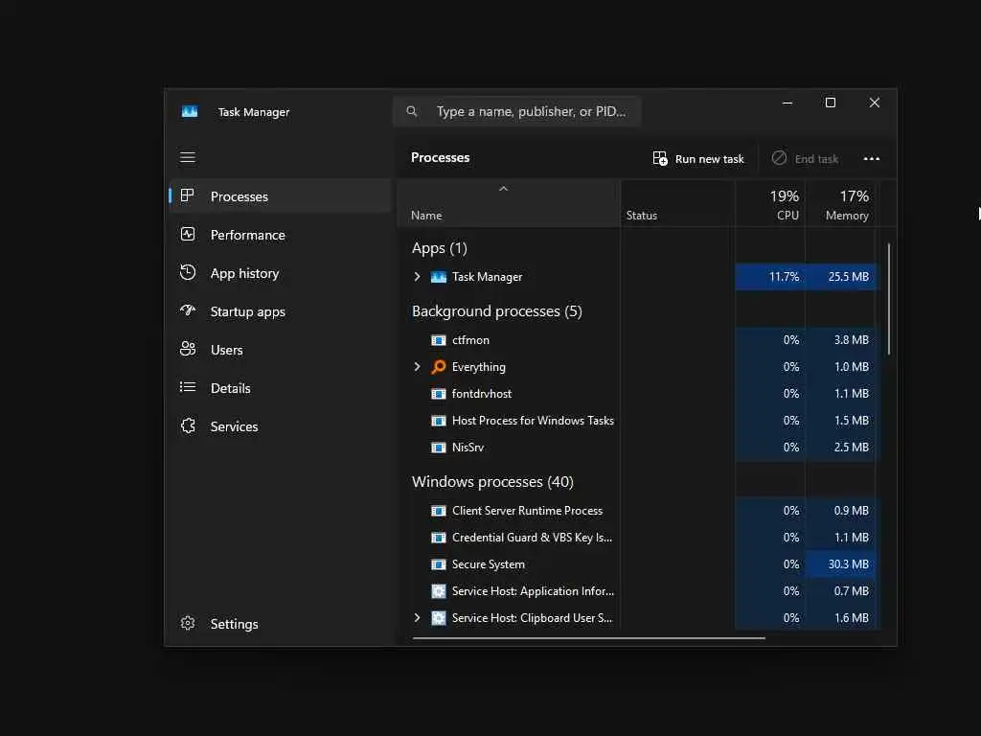Sort by the CPU column header
This screenshot has height=736, width=981.
coord(769,204)
